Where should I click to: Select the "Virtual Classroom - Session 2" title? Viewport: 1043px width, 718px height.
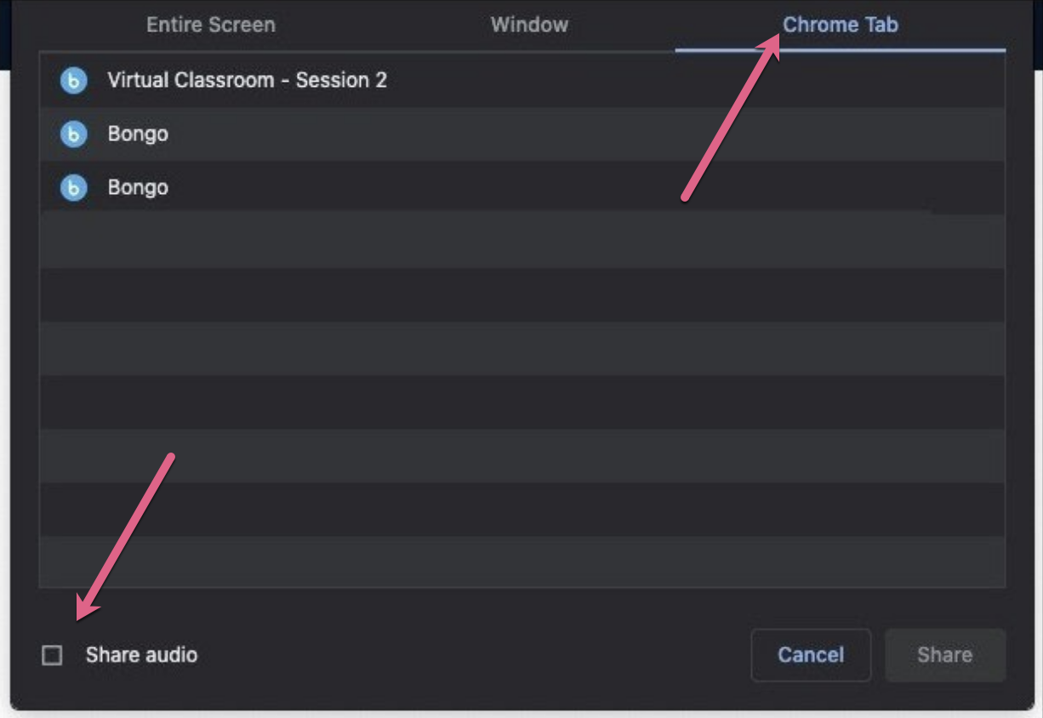click(x=247, y=81)
